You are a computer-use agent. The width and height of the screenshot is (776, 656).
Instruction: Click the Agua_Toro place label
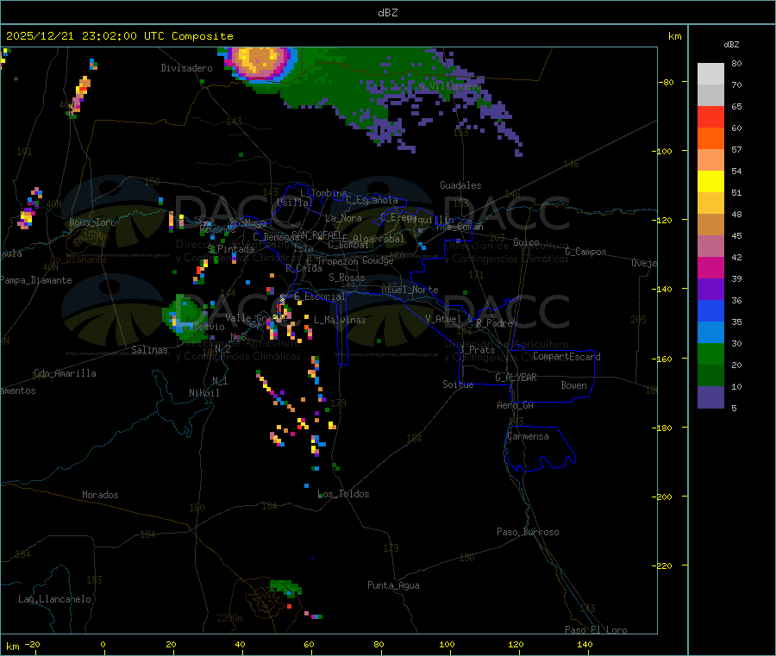point(92,222)
